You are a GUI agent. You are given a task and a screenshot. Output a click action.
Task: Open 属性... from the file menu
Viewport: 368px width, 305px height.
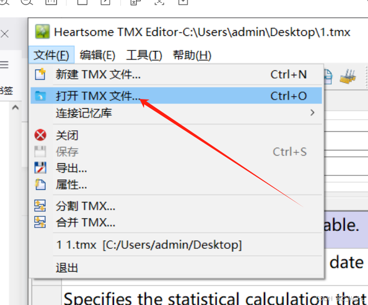[176, 185]
